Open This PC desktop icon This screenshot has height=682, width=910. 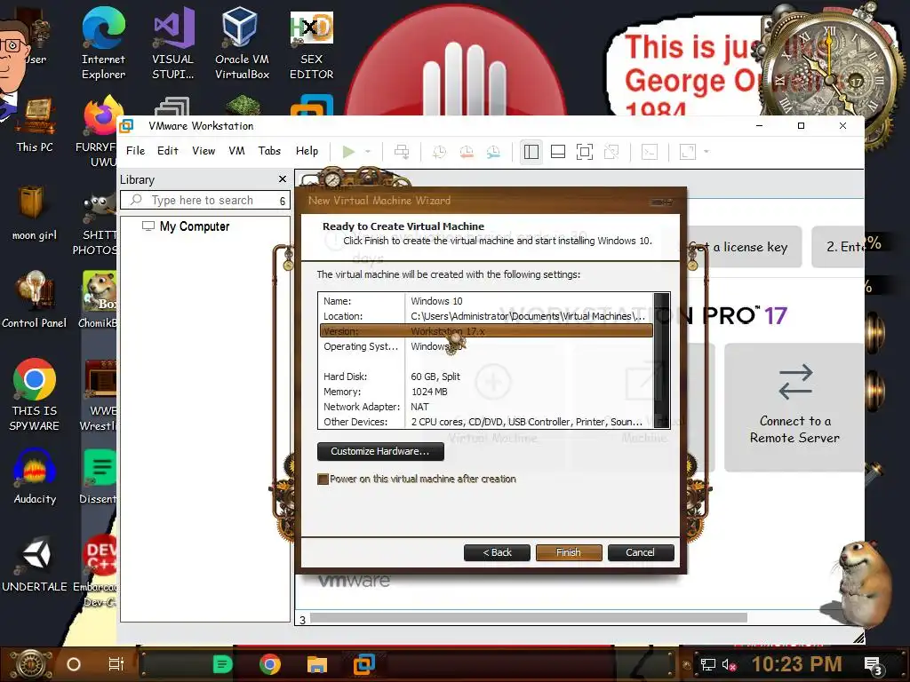pyautogui.click(x=35, y=126)
